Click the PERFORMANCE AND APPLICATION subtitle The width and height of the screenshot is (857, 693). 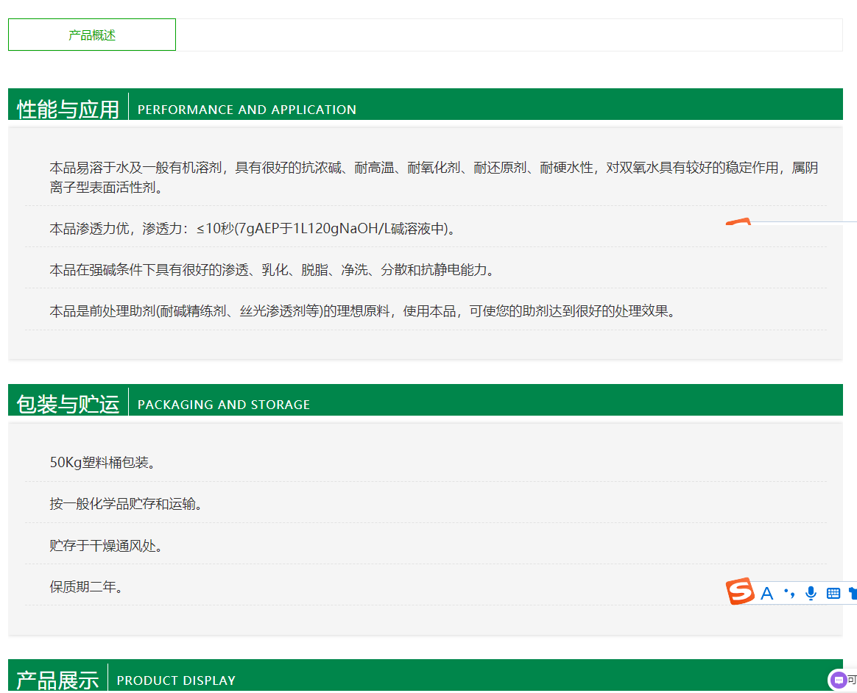coord(247,110)
